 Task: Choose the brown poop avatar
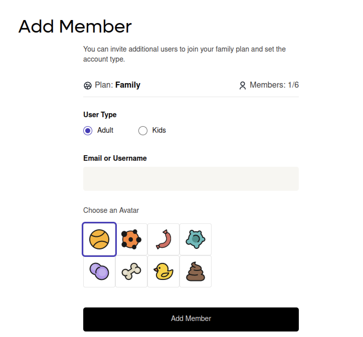[196, 271]
